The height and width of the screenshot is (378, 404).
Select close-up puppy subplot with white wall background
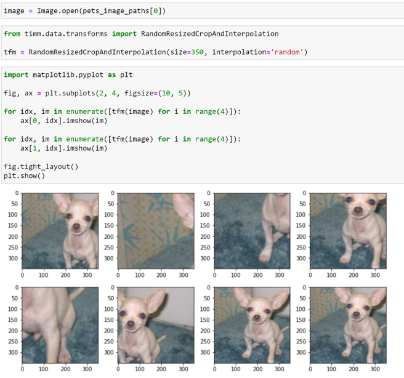(x=156, y=325)
